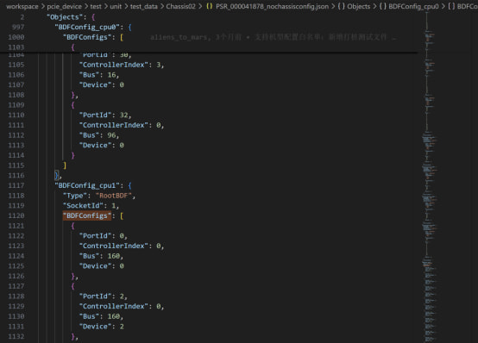The width and height of the screenshot is (478, 343).
Task: Open the pcie_device breadcrumb folder
Action: tap(65, 6)
